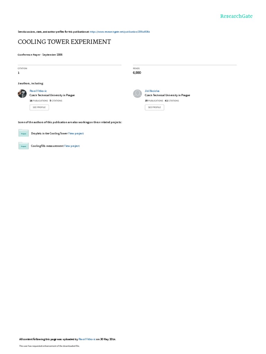Click the Droplets in the Cooling Tower project icon
The image size is (266, 354).
24,133
